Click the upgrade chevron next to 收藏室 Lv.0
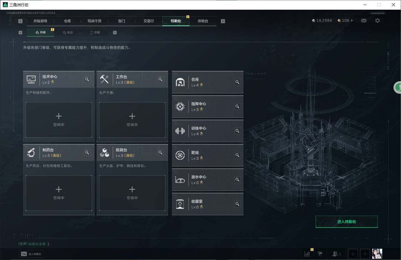The image size is (401, 260). pyautogui.click(x=201, y=207)
